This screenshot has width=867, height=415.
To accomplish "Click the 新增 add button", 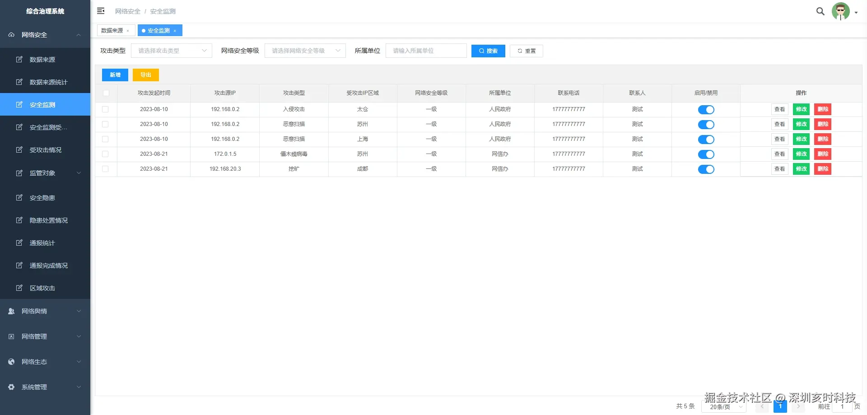I will click(x=115, y=75).
